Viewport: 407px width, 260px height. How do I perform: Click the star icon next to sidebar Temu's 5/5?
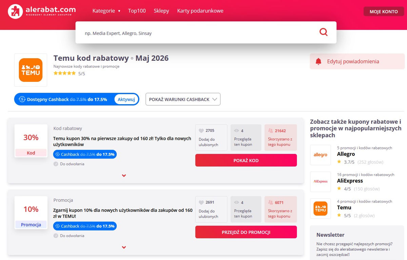(339, 215)
